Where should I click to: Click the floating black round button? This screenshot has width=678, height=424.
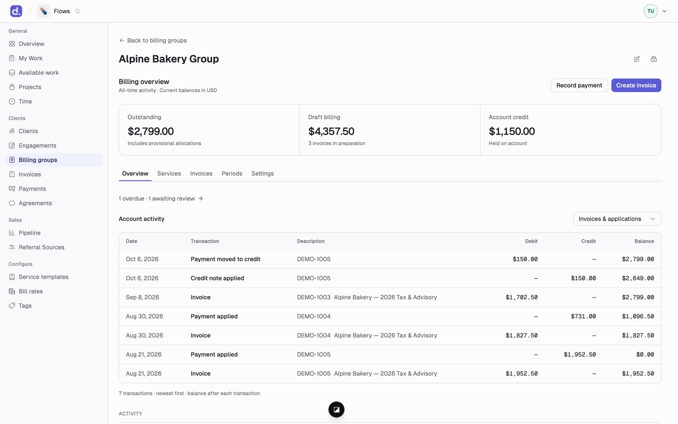point(336,410)
